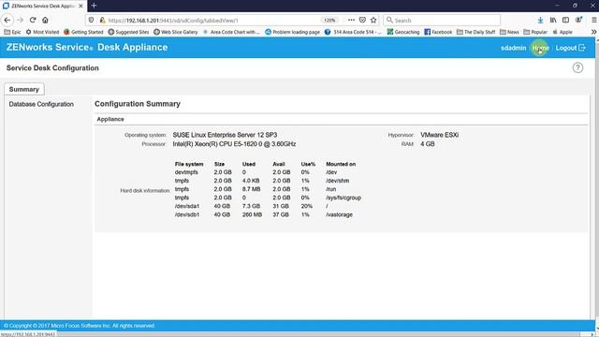Select the /dev/sda1 file system entry

187,206
